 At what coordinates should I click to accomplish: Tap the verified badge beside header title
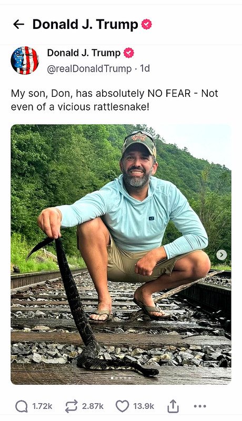coord(146,24)
